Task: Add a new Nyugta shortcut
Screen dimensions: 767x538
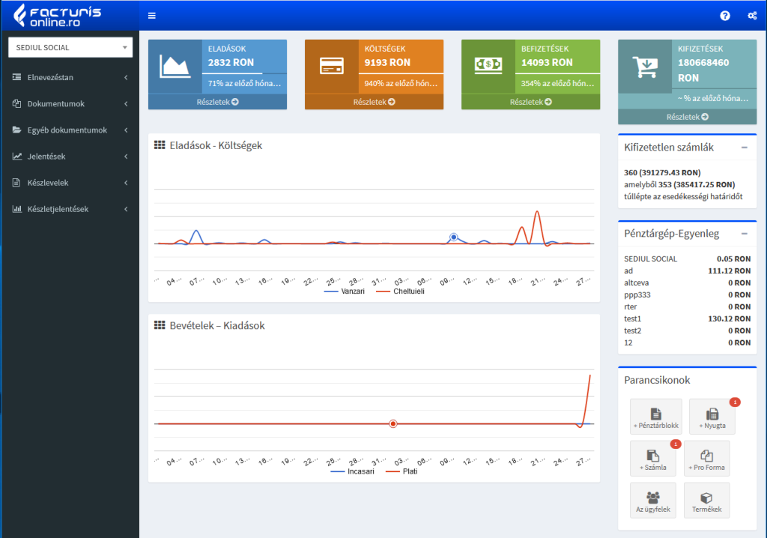Action: click(712, 417)
